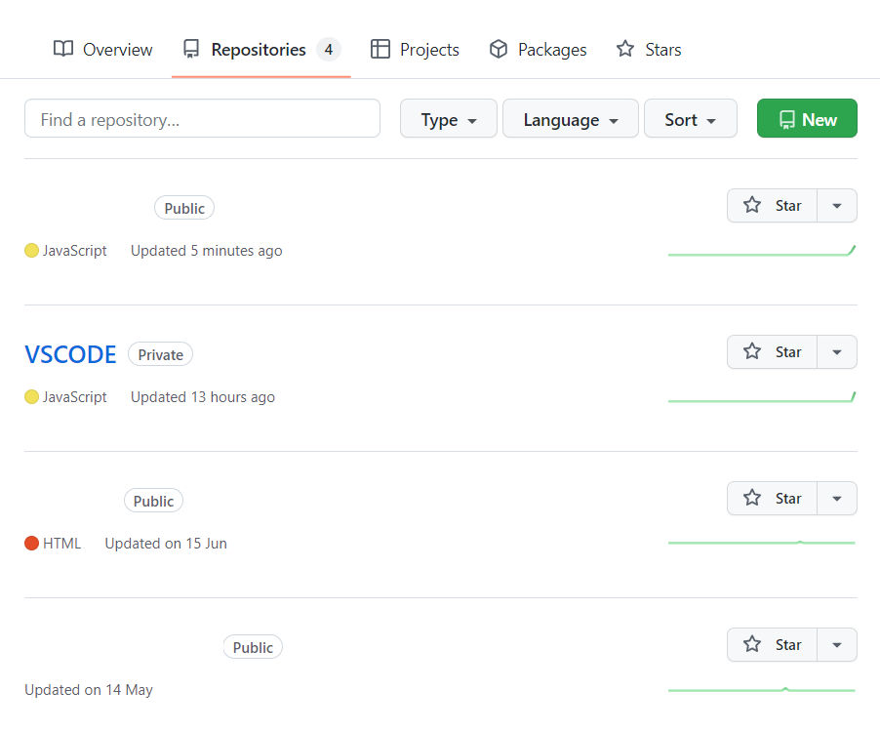Open the Type filter dropdown
Viewport: 880px width, 731px height.
coord(449,118)
